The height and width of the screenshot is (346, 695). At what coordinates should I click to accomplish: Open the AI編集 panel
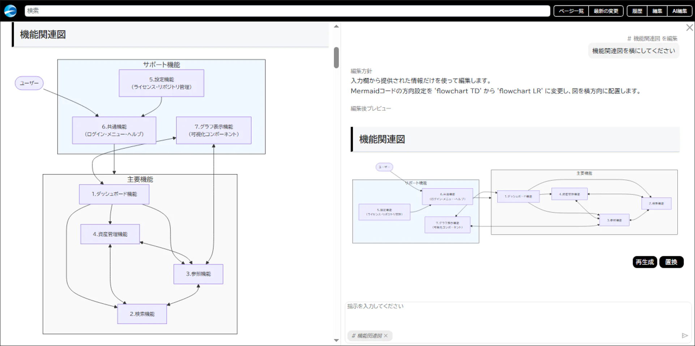click(x=679, y=11)
